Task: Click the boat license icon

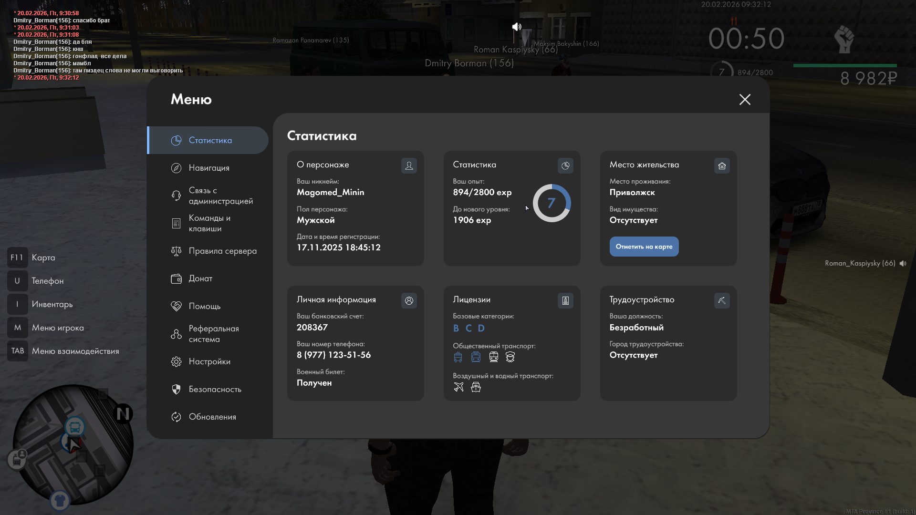Action: click(476, 387)
